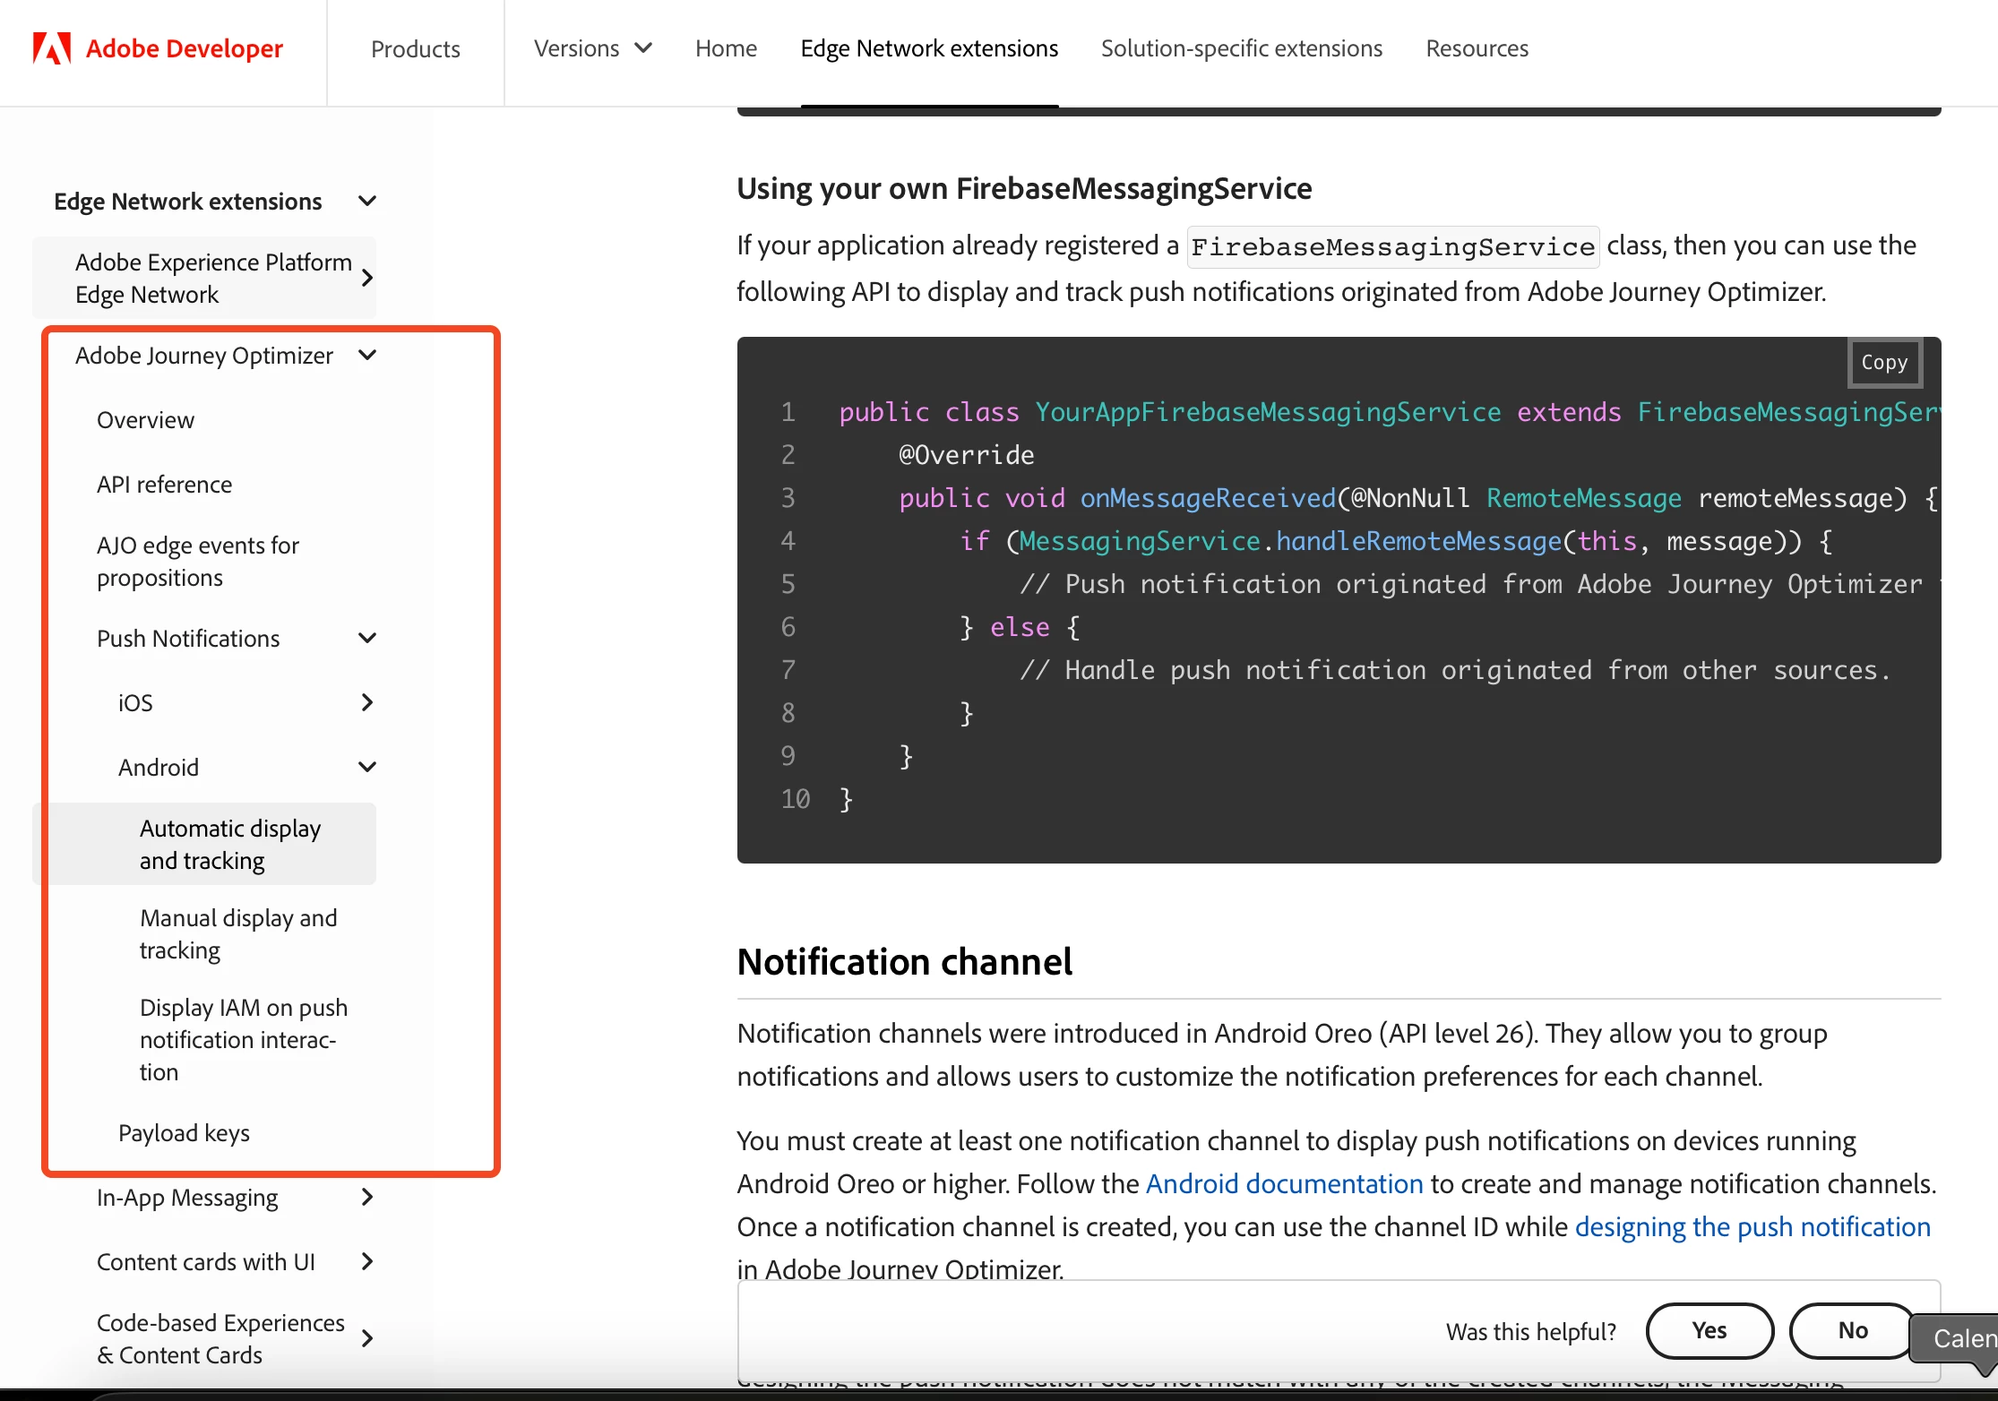Screen dimensions: 1998x1401
Task: Open the Products menu
Action: click(415, 49)
